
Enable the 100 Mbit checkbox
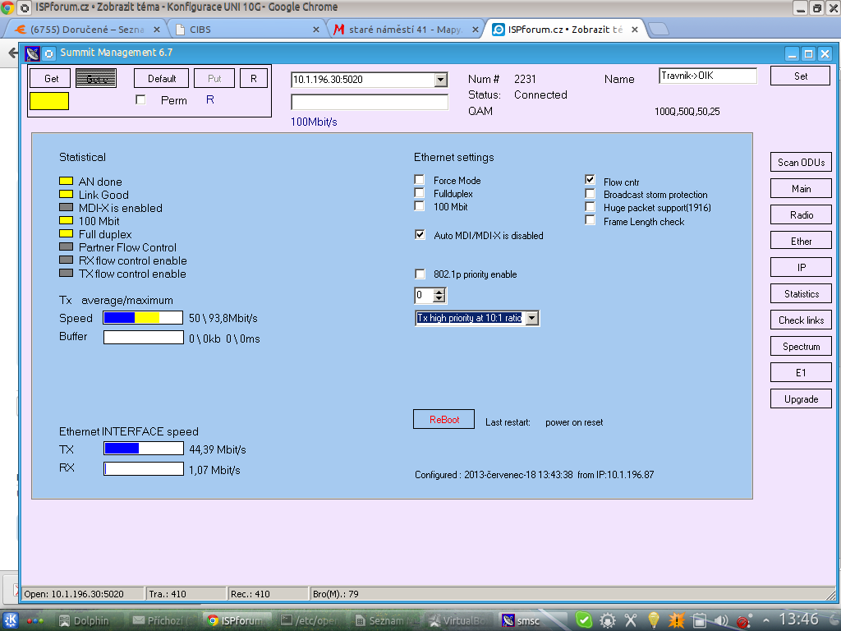(x=420, y=206)
